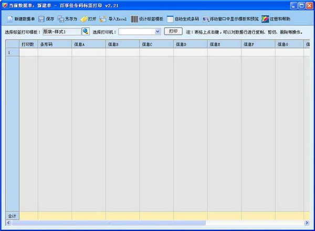Minimize the window
The height and width of the screenshot is (231, 315).
293,6
